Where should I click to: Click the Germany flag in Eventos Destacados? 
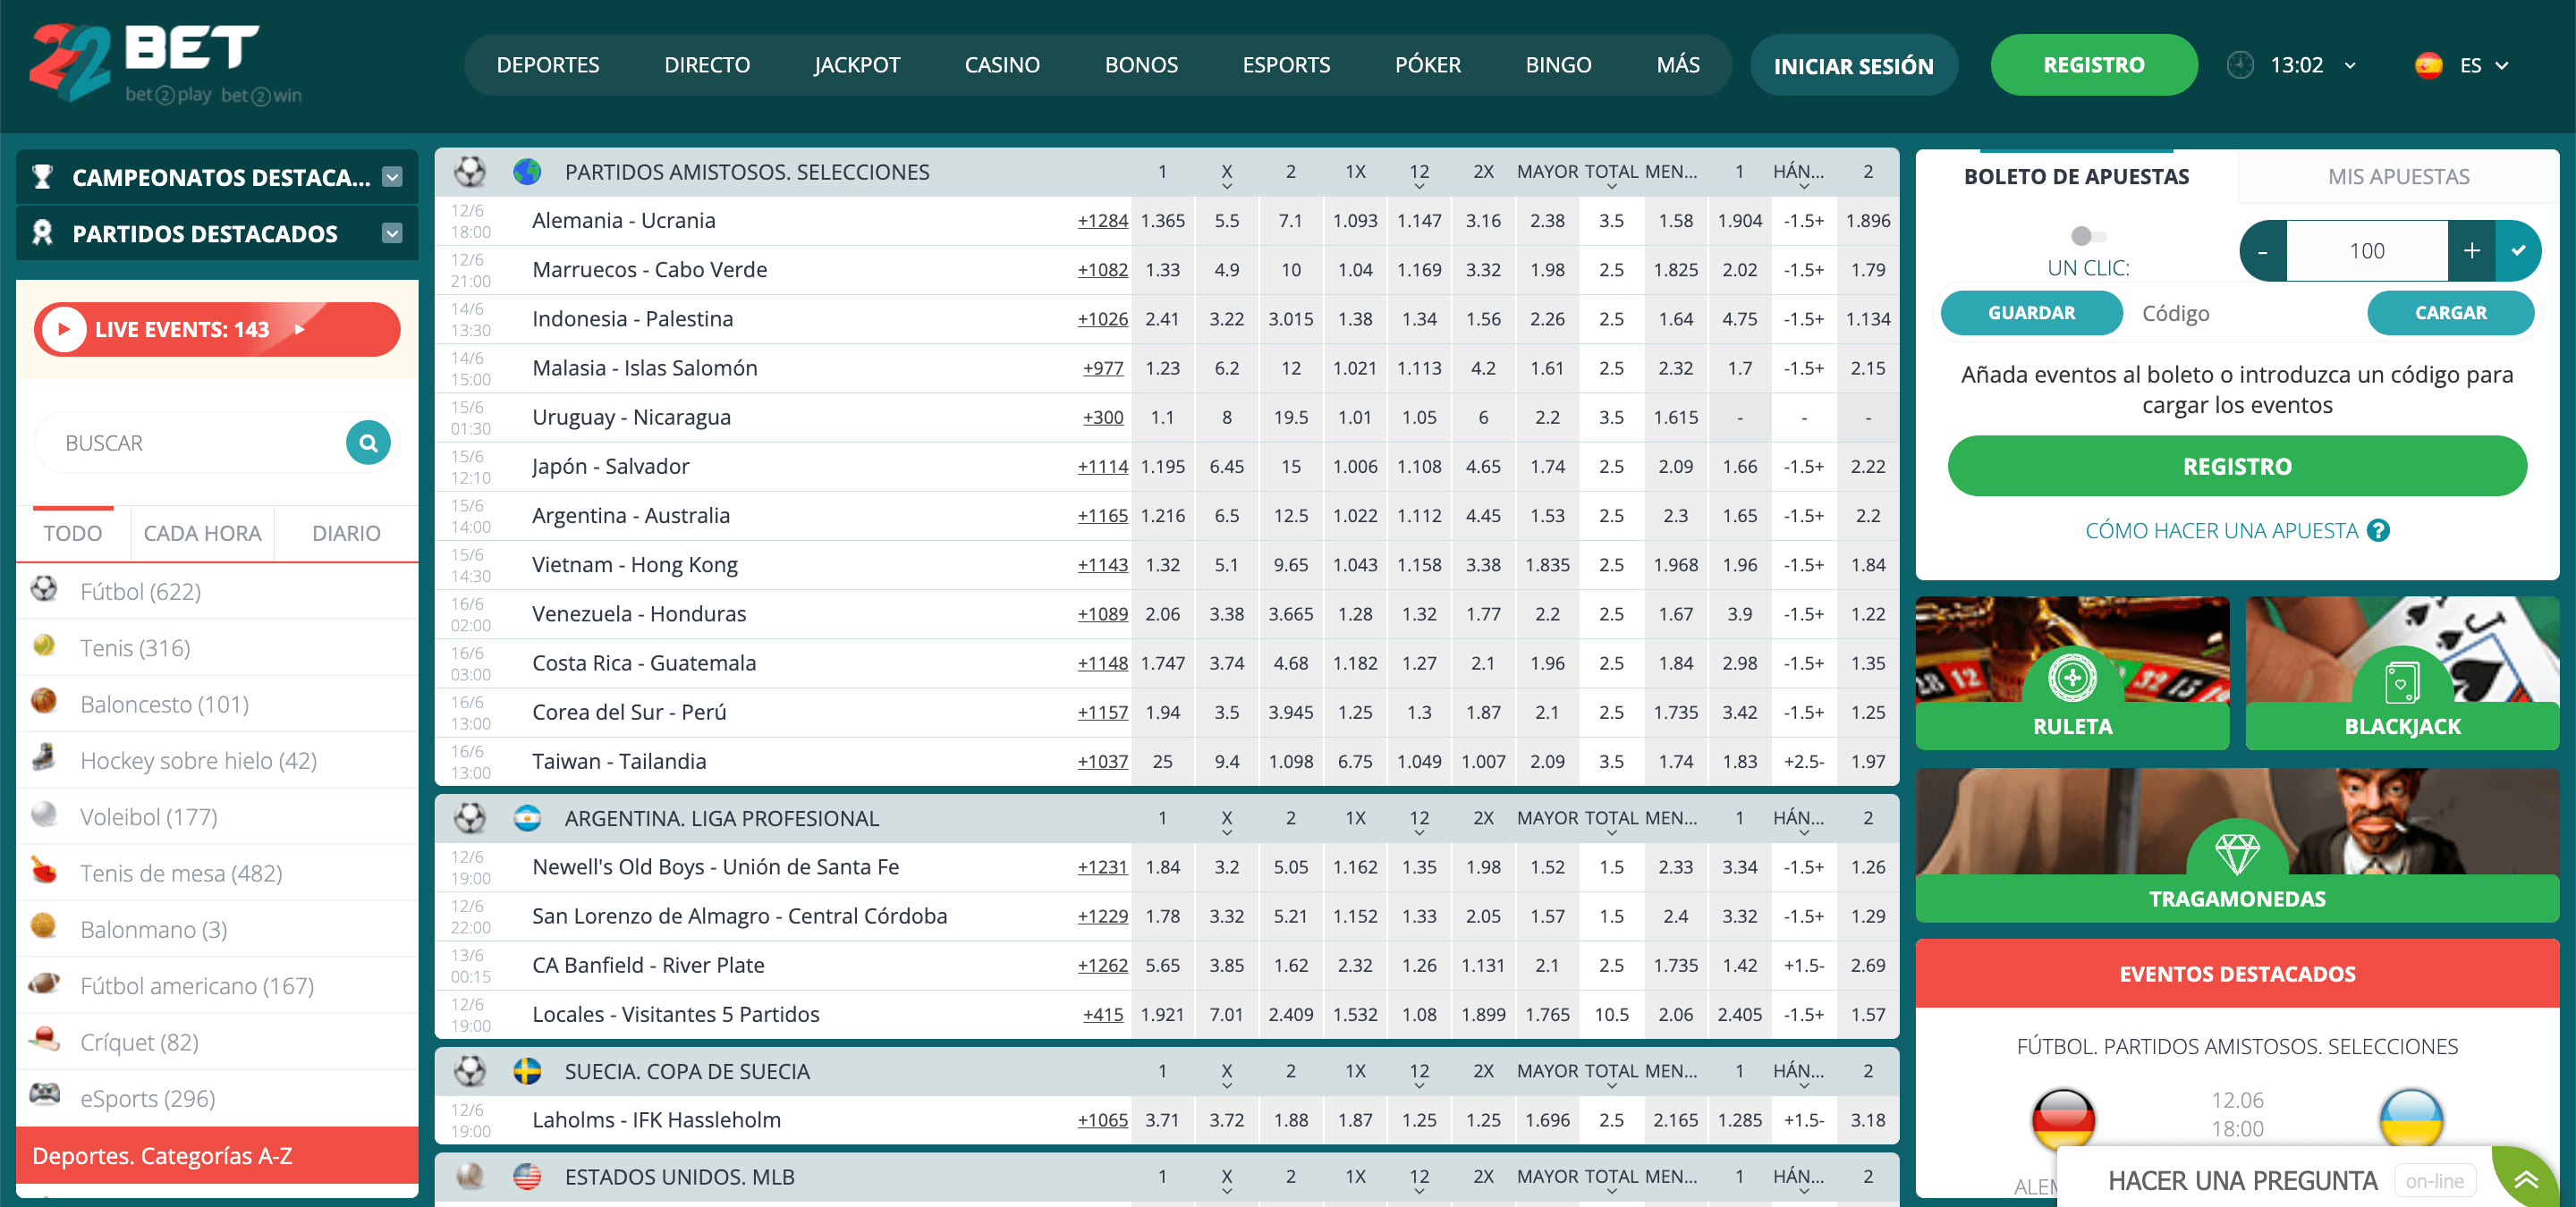tap(2063, 1119)
